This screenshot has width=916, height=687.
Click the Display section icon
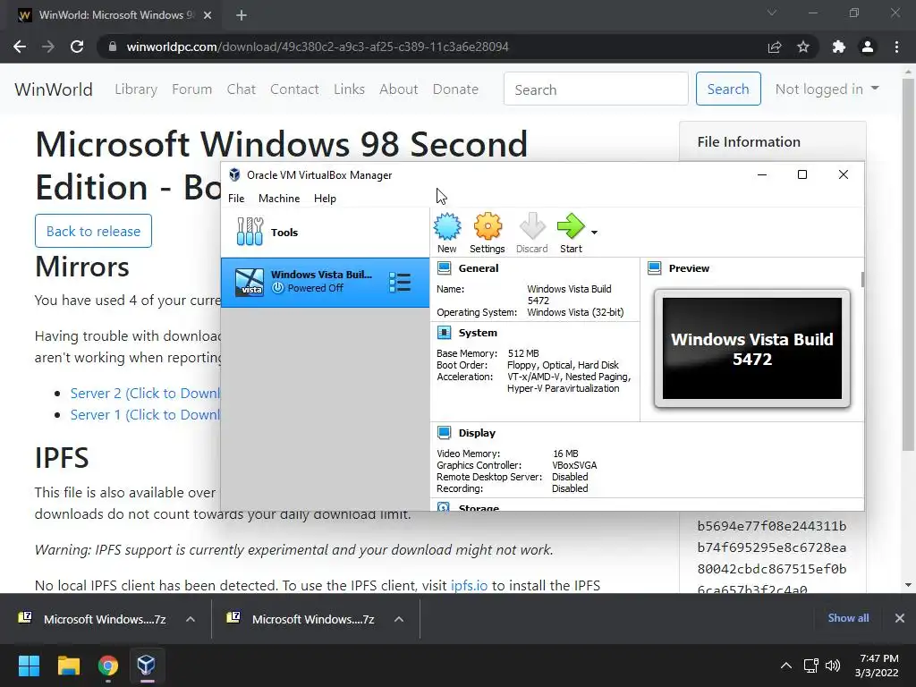444,433
